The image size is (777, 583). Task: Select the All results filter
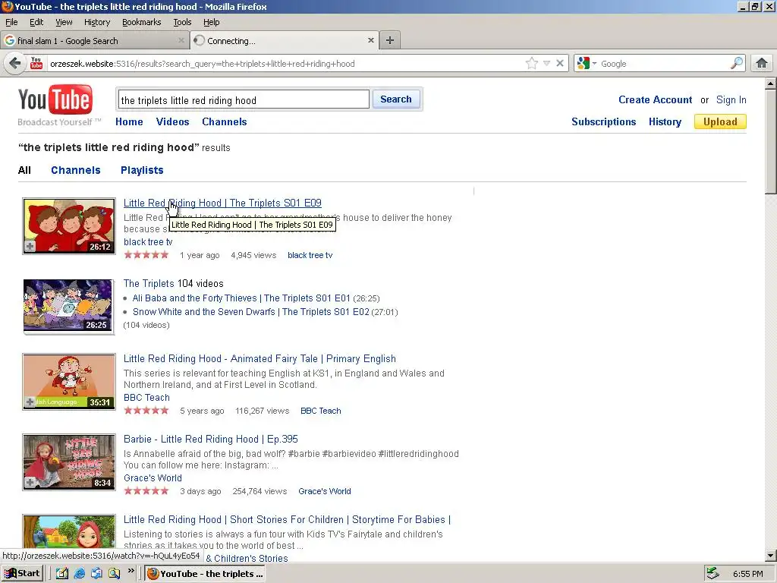24,171
